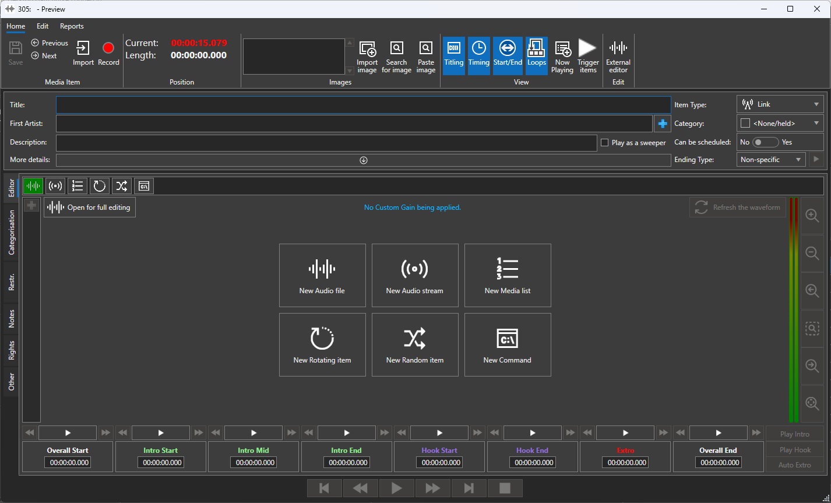
Task: Open the External editor
Action: click(618, 57)
